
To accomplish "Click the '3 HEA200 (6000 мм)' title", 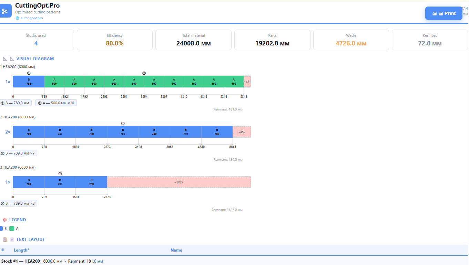I will (x=18, y=168).
